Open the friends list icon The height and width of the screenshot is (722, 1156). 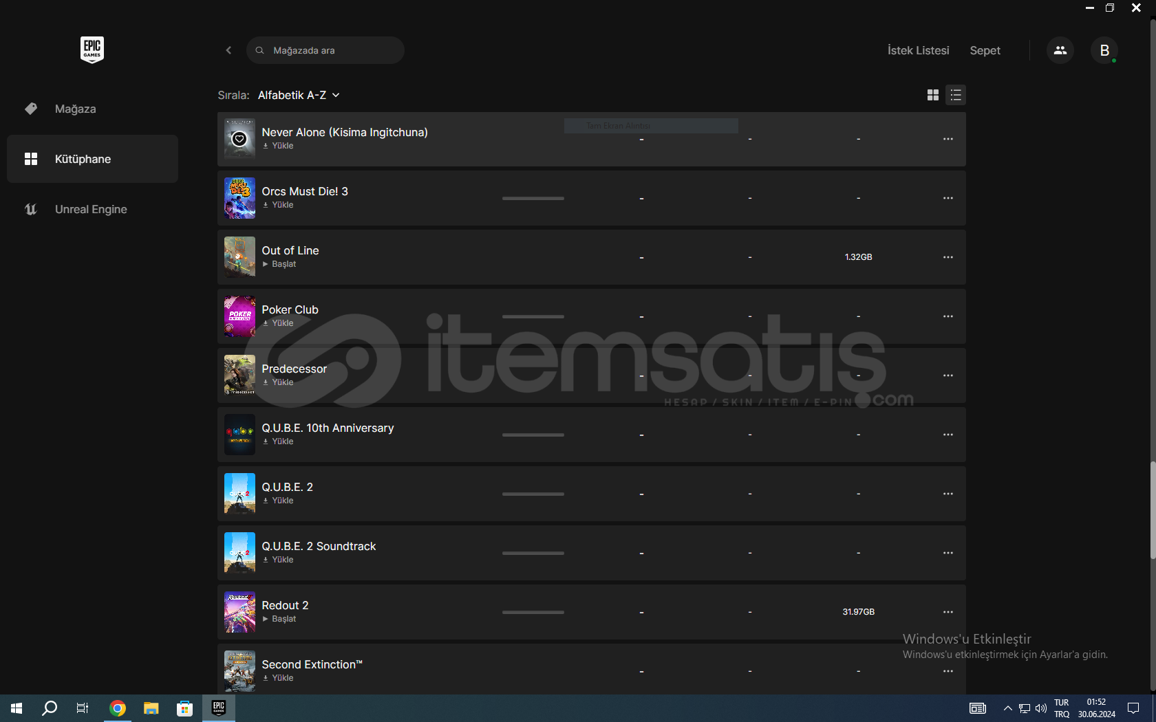tap(1060, 50)
